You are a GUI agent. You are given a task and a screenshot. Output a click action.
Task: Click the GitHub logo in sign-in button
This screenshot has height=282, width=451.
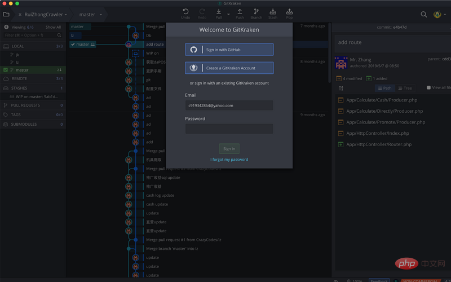point(193,50)
